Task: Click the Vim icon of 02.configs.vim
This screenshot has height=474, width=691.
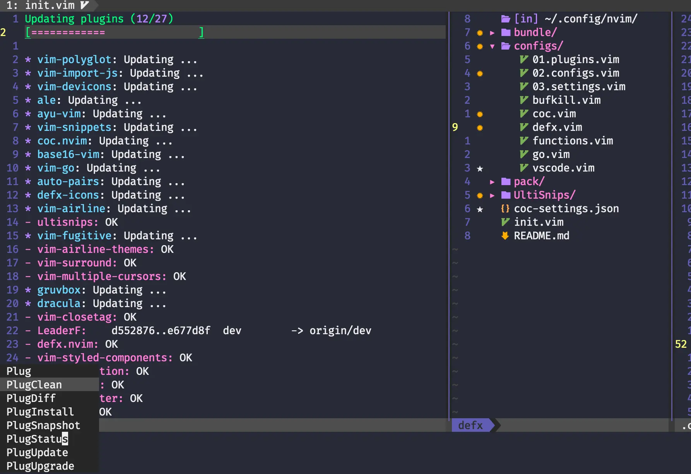Action: [524, 73]
